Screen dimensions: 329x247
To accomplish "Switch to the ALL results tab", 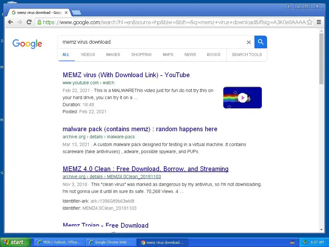I will [x=66, y=55].
